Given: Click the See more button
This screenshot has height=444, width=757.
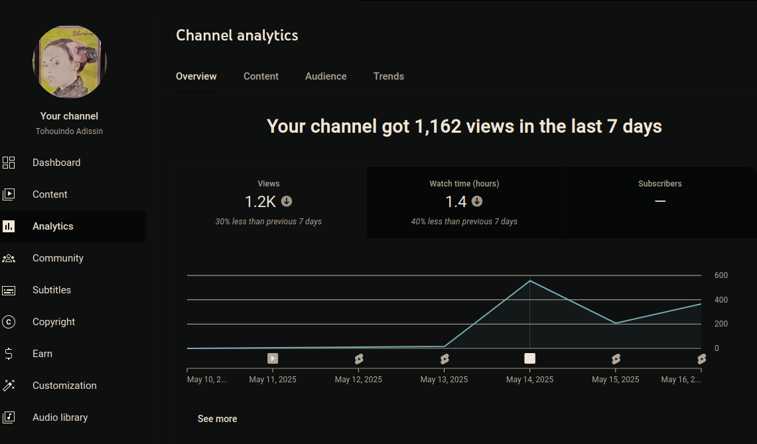Looking at the screenshot, I should [217, 419].
